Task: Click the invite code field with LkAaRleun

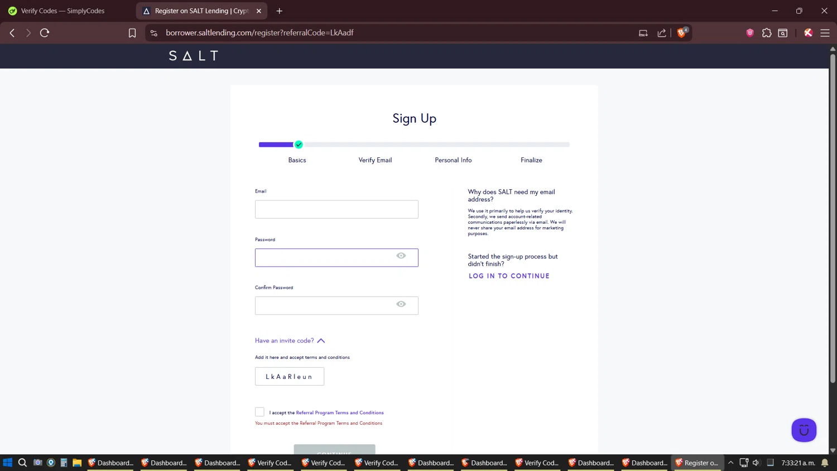Action: pos(290,377)
